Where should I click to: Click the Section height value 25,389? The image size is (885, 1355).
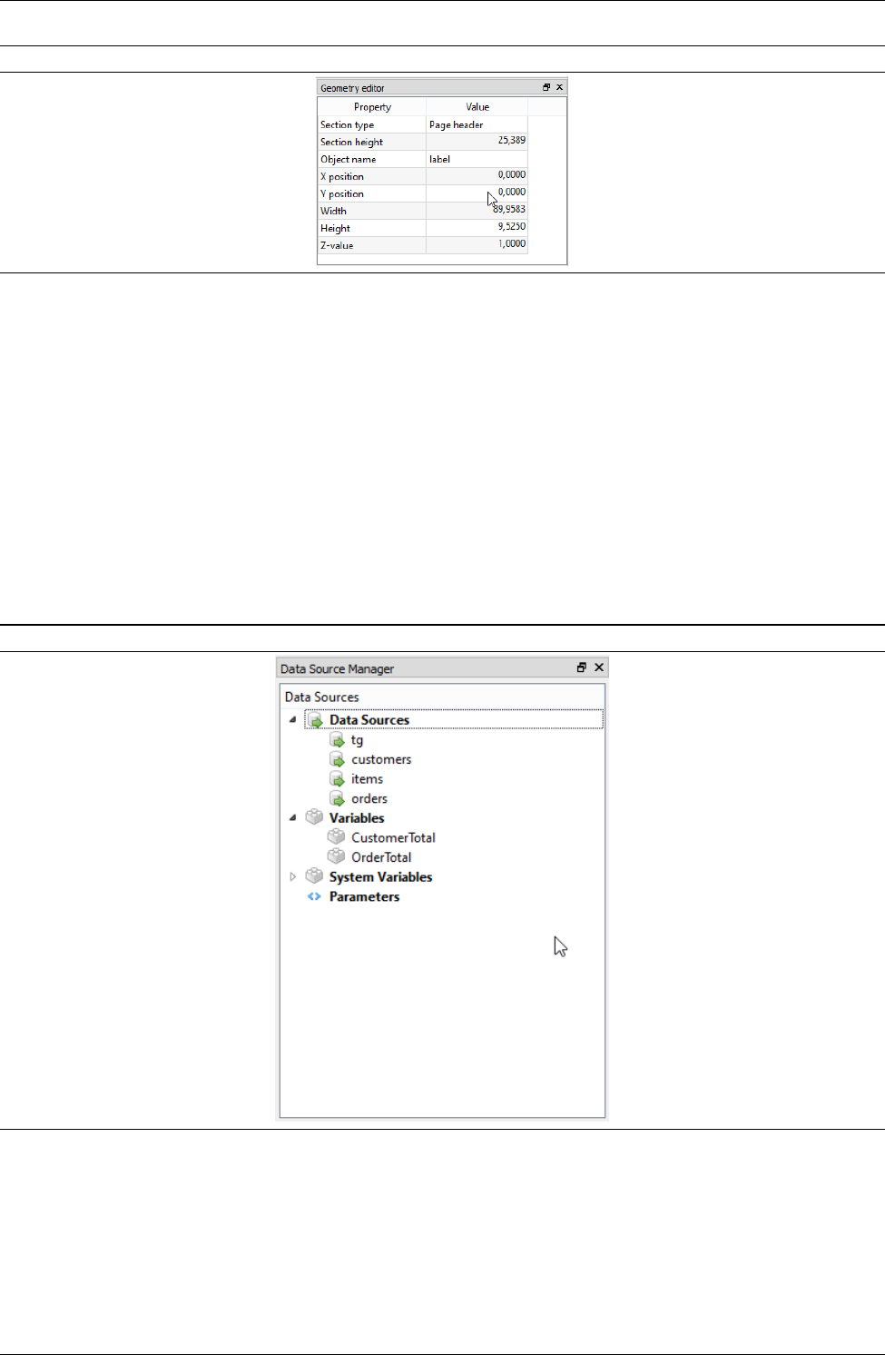[477, 142]
